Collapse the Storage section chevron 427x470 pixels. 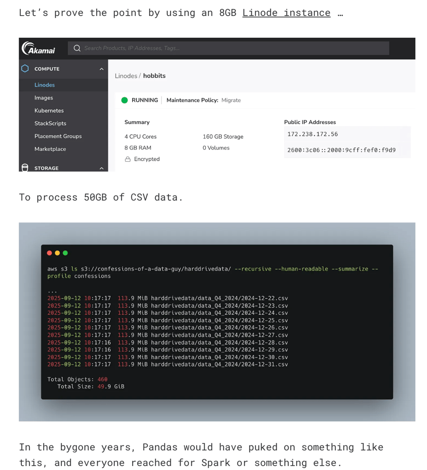click(101, 168)
